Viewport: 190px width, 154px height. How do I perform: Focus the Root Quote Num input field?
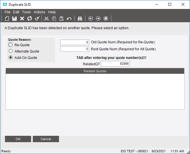click(75, 49)
